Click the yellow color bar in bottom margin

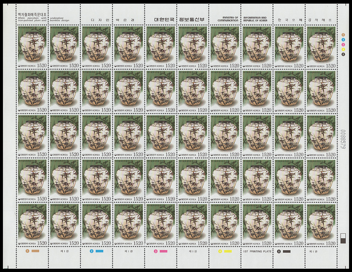tap(228, 251)
